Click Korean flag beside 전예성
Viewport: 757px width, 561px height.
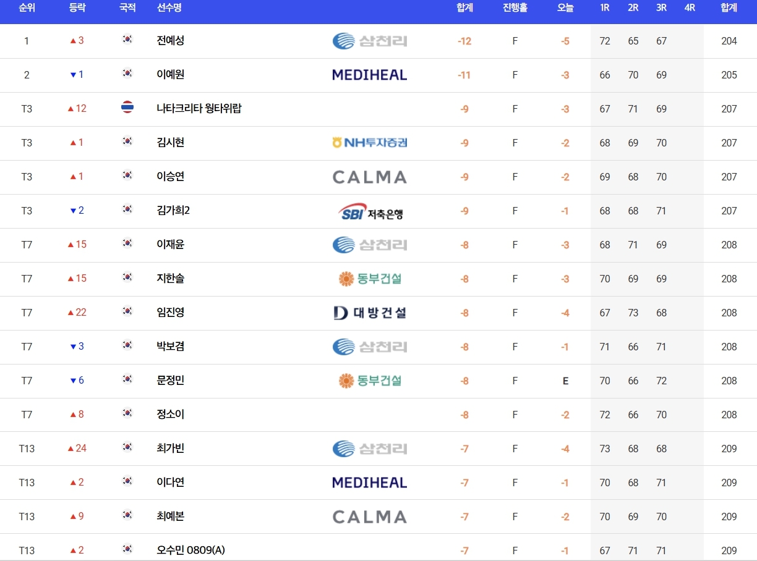[127, 40]
